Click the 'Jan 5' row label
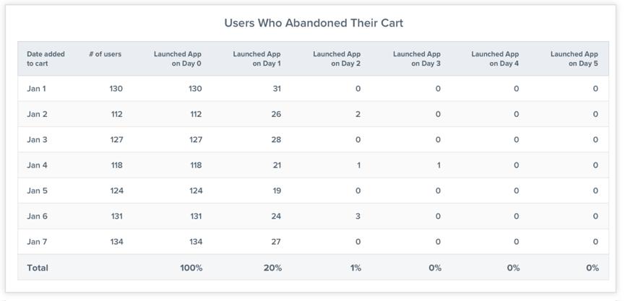 click(x=37, y=191)
